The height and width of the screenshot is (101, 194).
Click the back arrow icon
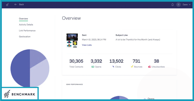[16, 5]
